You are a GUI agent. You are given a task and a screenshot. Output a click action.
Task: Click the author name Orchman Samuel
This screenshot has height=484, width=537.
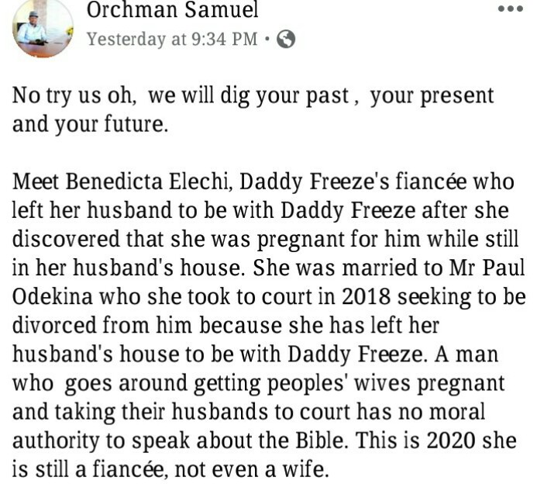click(172, 10)
